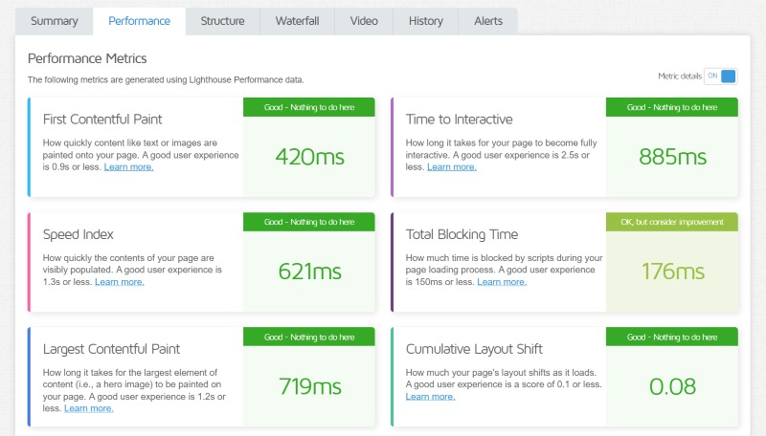The width and height of the screenshot is (766, 436).
Task: Select the 0.08 Cumulative Layout Shift score
Action: [671, 386]
